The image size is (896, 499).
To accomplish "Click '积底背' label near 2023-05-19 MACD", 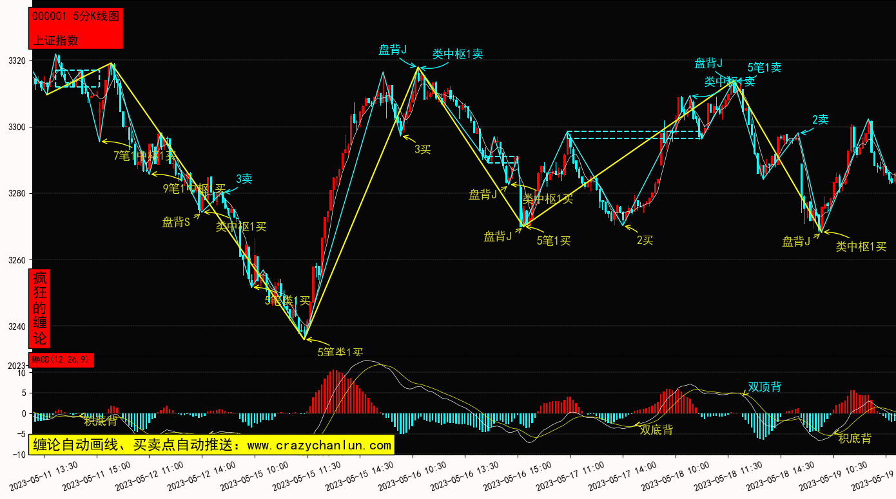I will [855, 438].
